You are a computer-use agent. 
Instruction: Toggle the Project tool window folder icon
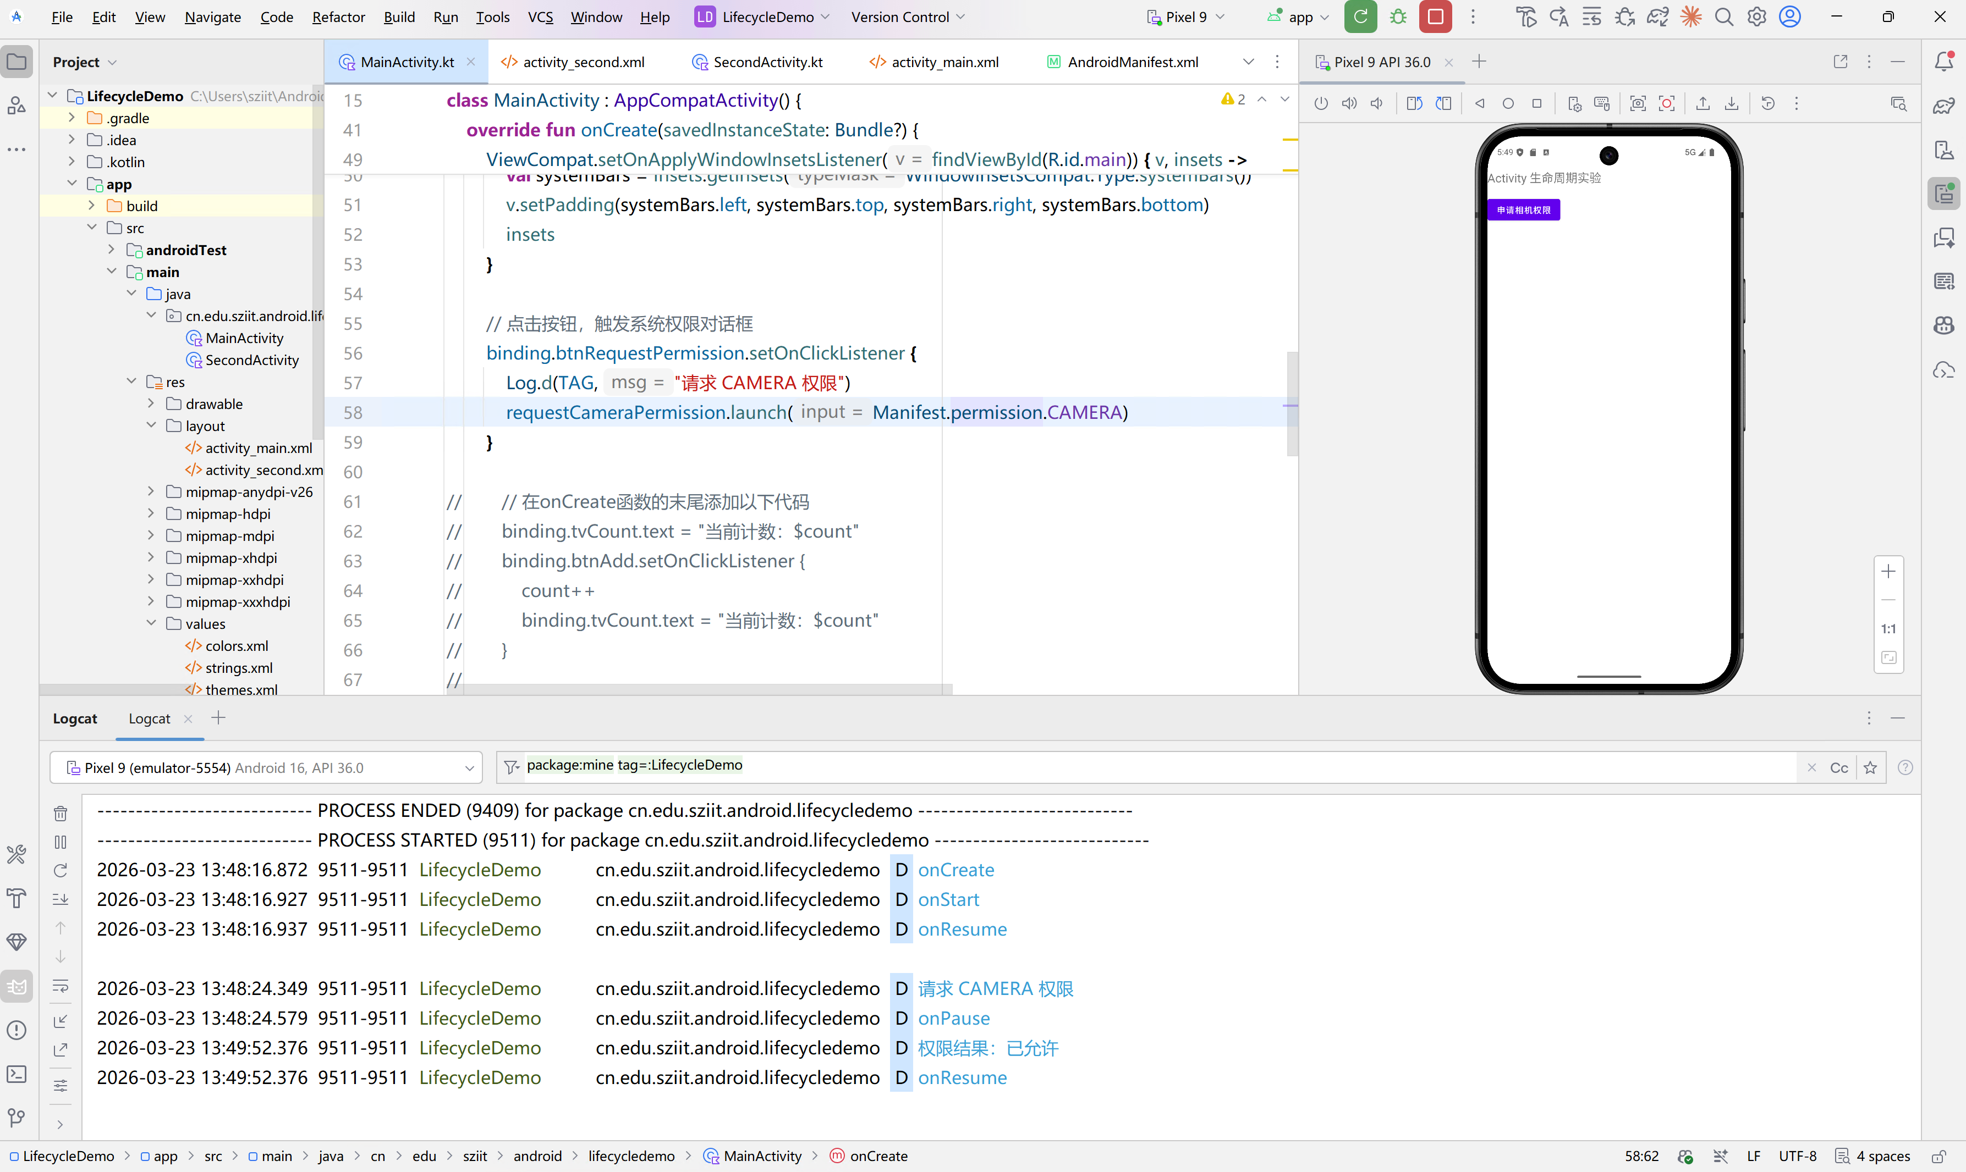click(17, 62)
